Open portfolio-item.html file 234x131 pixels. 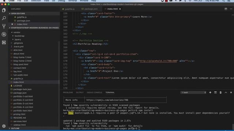23,111
